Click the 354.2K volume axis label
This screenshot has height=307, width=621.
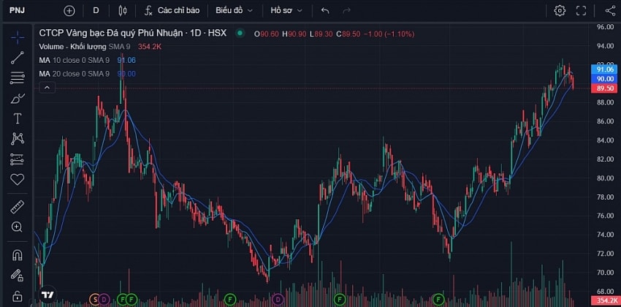604,300
